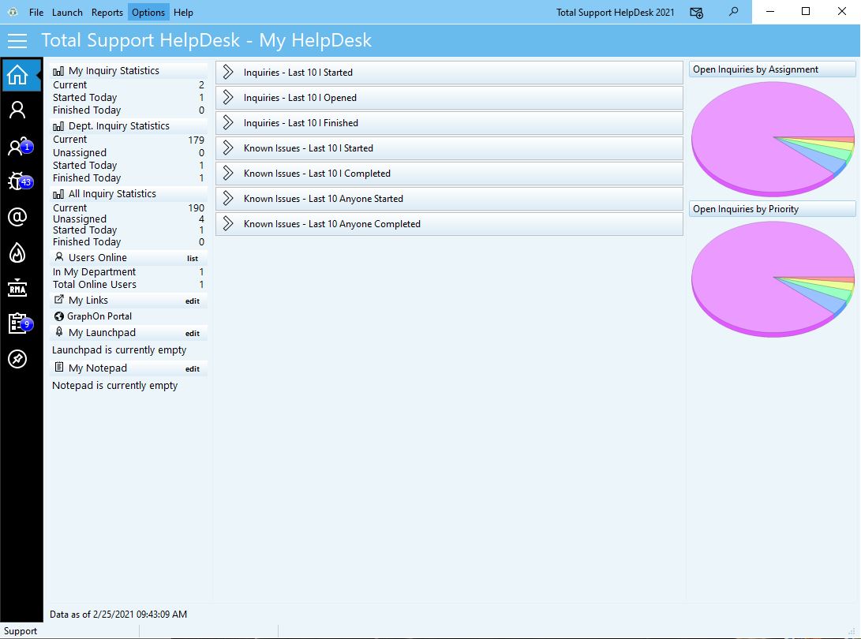Minimize the HelpDesk window

point(770,12)
